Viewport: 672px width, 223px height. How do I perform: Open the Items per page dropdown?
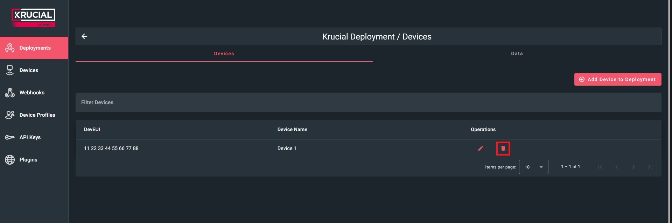(x=533, y=167)
